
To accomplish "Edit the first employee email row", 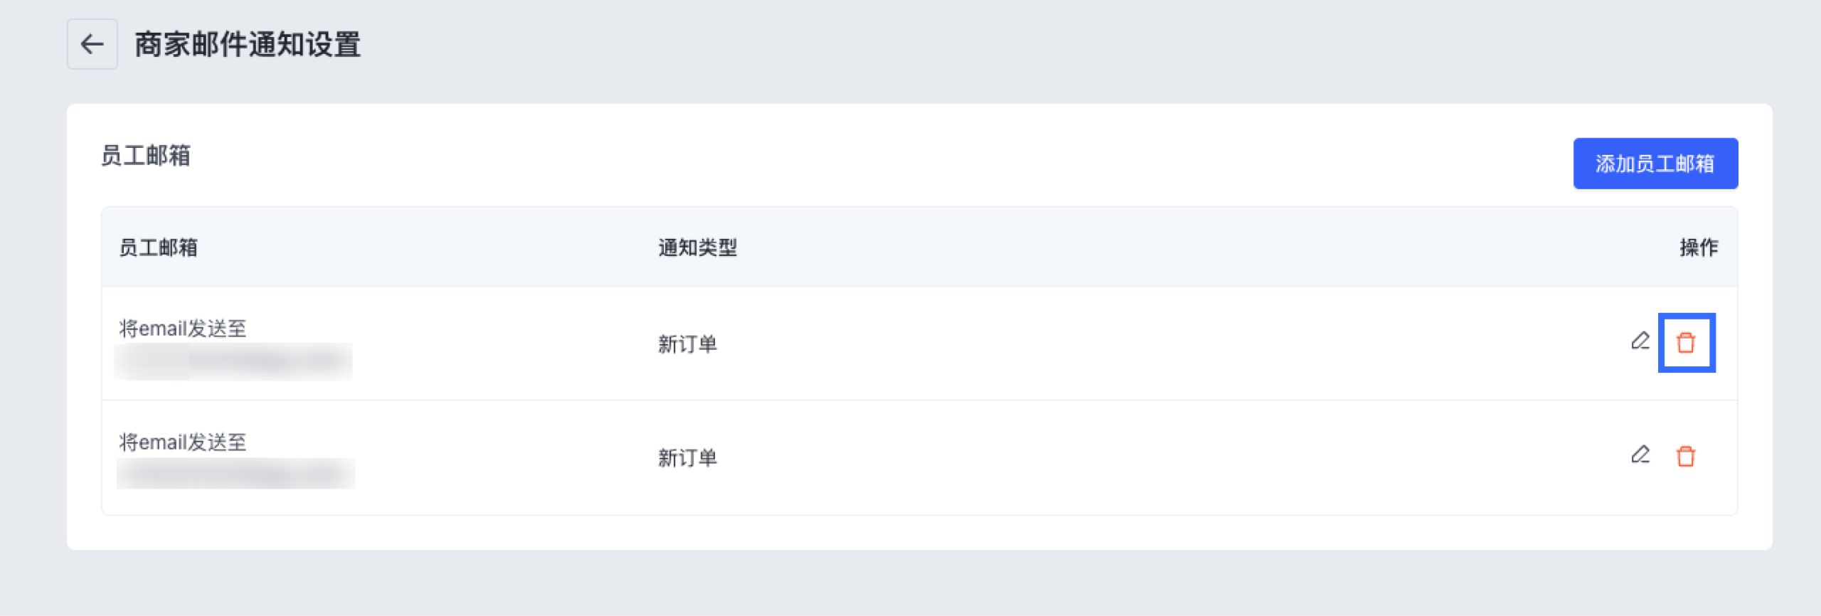I will [1640, 341].
